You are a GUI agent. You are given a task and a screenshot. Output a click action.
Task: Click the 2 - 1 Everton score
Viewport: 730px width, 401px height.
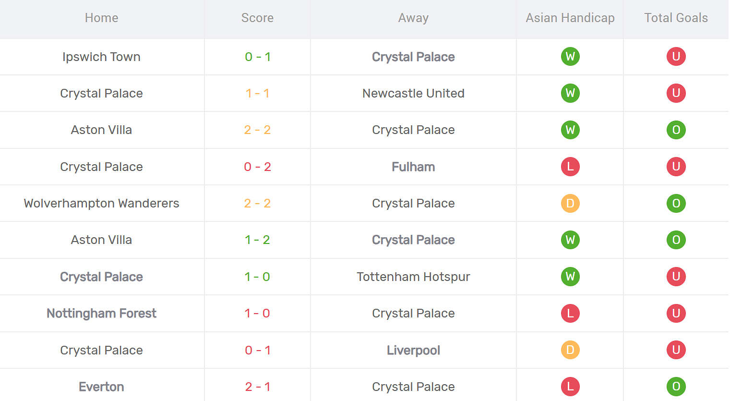tap(257, 387)
